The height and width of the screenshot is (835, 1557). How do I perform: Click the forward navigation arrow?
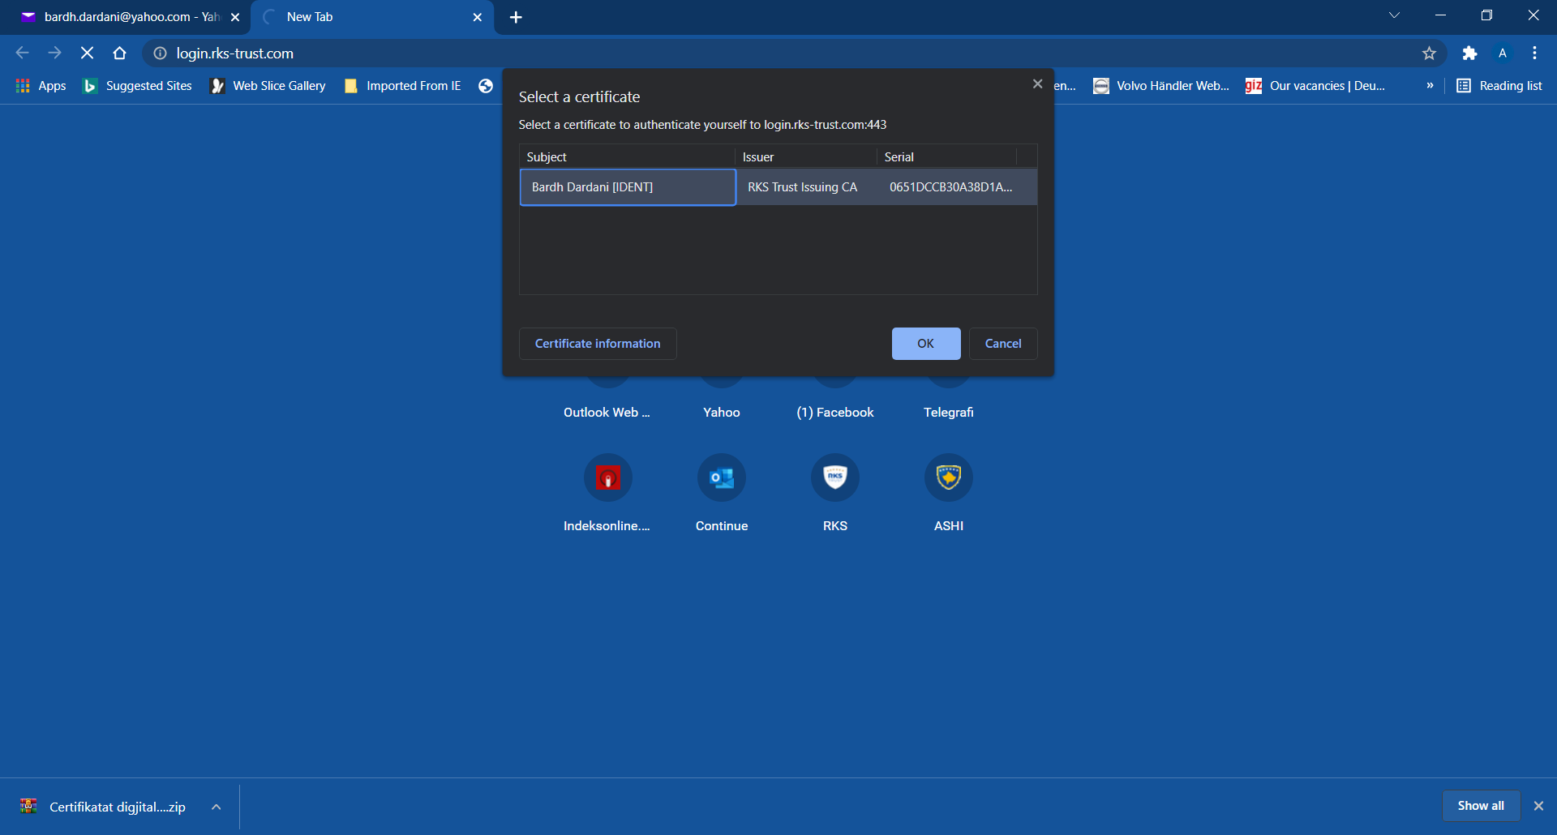pyautogui.click(x=54, y=54)
